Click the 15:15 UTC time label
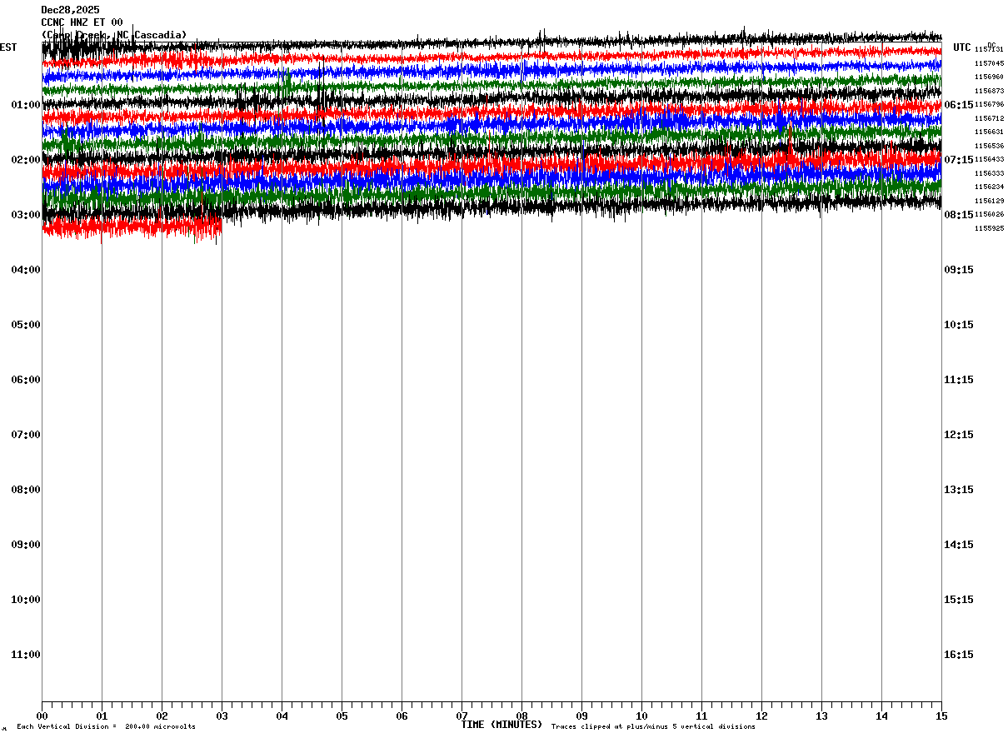Screen dimensions: 1008x738 (x=959, y=600)
